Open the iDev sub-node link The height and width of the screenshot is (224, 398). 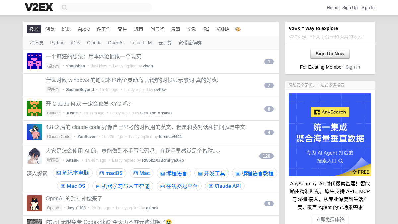click(76, 43)
